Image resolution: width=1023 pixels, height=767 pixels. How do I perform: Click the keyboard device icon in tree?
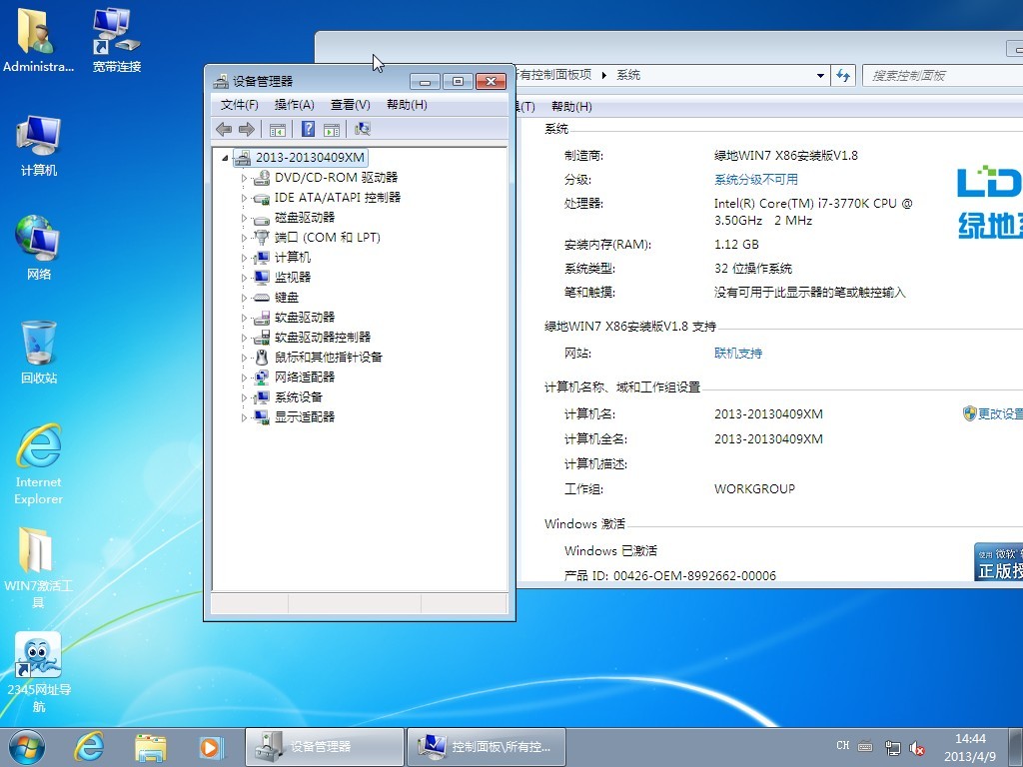tap(262, 298)
